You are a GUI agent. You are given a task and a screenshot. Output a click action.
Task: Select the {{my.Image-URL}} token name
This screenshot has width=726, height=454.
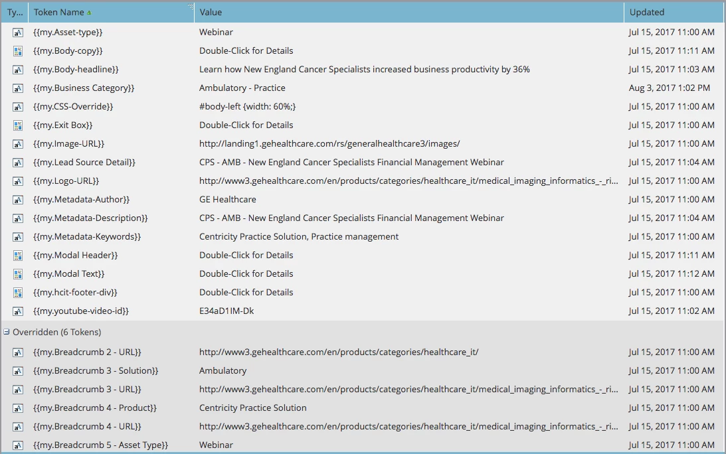tap(68, 143)
